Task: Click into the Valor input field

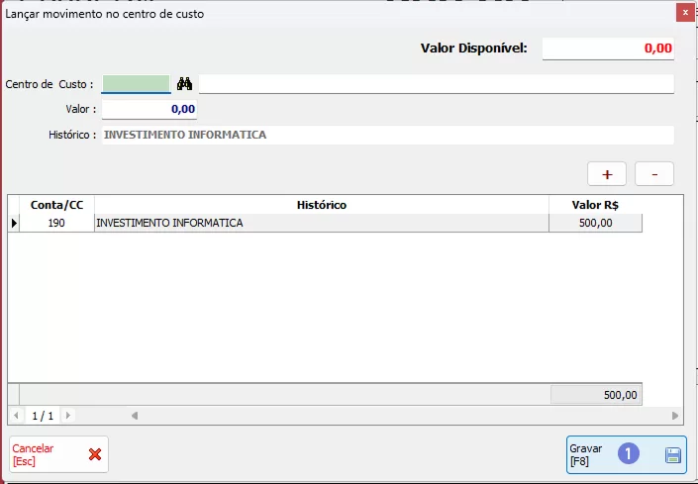Action: pos(150,109)
